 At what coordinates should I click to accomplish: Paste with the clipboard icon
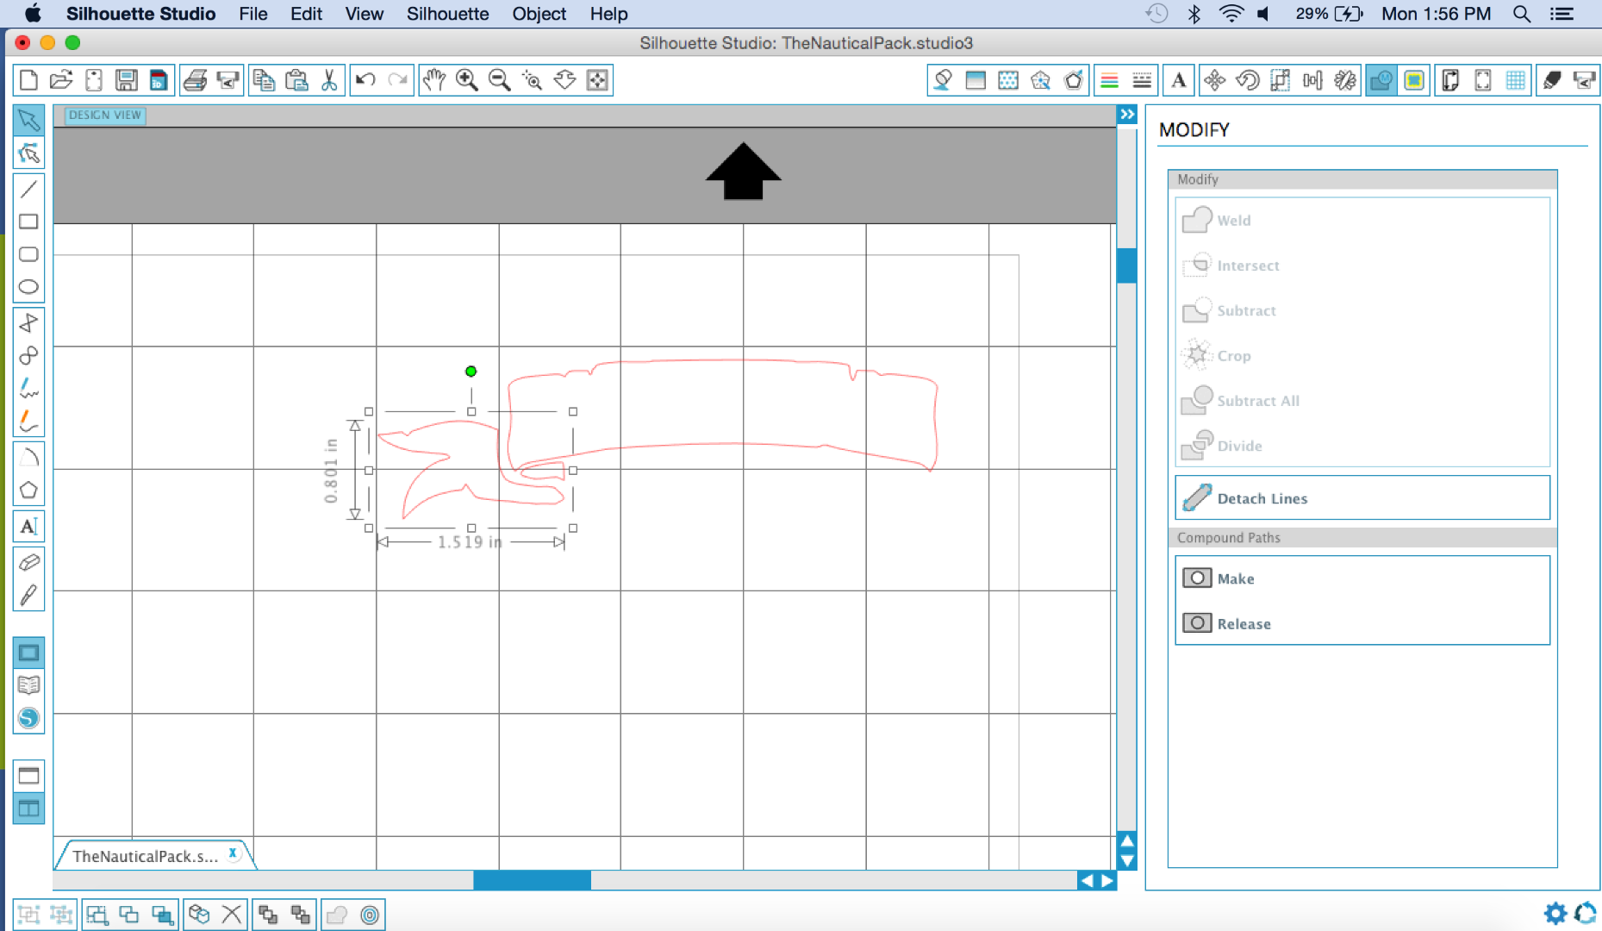click(296, 80)
